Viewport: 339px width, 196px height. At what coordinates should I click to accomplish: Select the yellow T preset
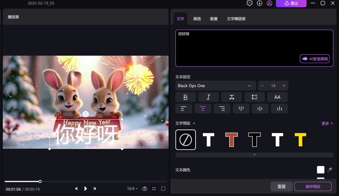pyautogui.click(x=301, y=139)
